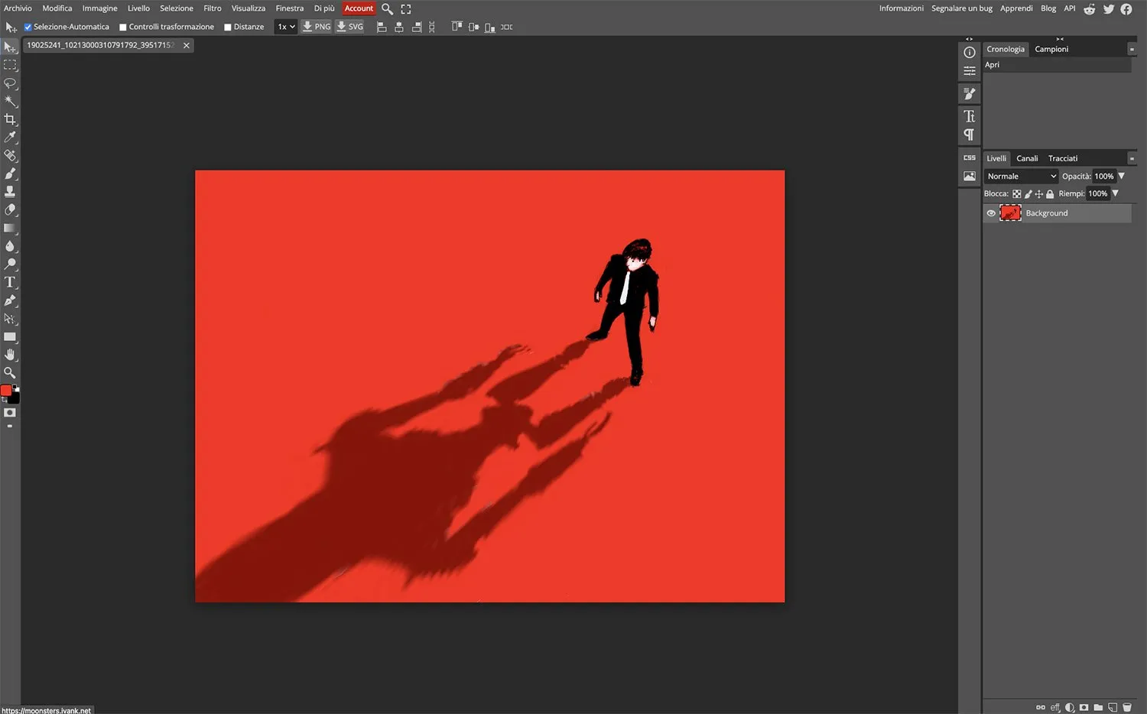Activate the Text tool
This screenshot has height=714, width=1147.
10,281
